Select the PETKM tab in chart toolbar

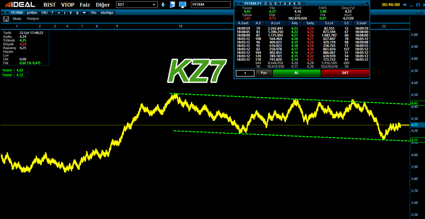click(17, 12)
